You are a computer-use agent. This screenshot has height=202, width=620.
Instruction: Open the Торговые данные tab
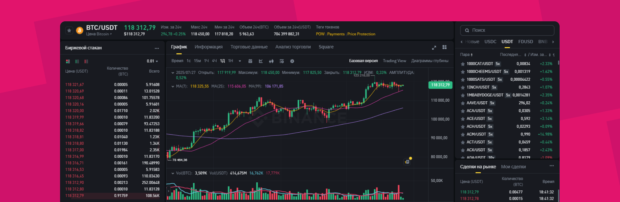coord(249,47)
